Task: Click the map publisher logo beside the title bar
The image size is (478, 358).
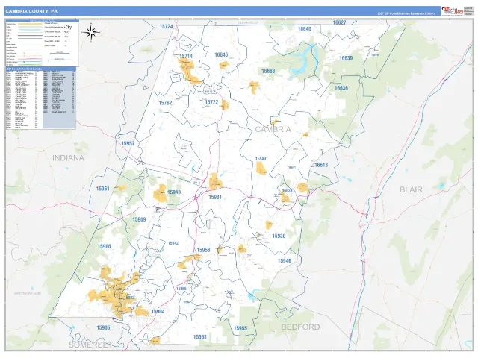Action: [x=453, y=11]
